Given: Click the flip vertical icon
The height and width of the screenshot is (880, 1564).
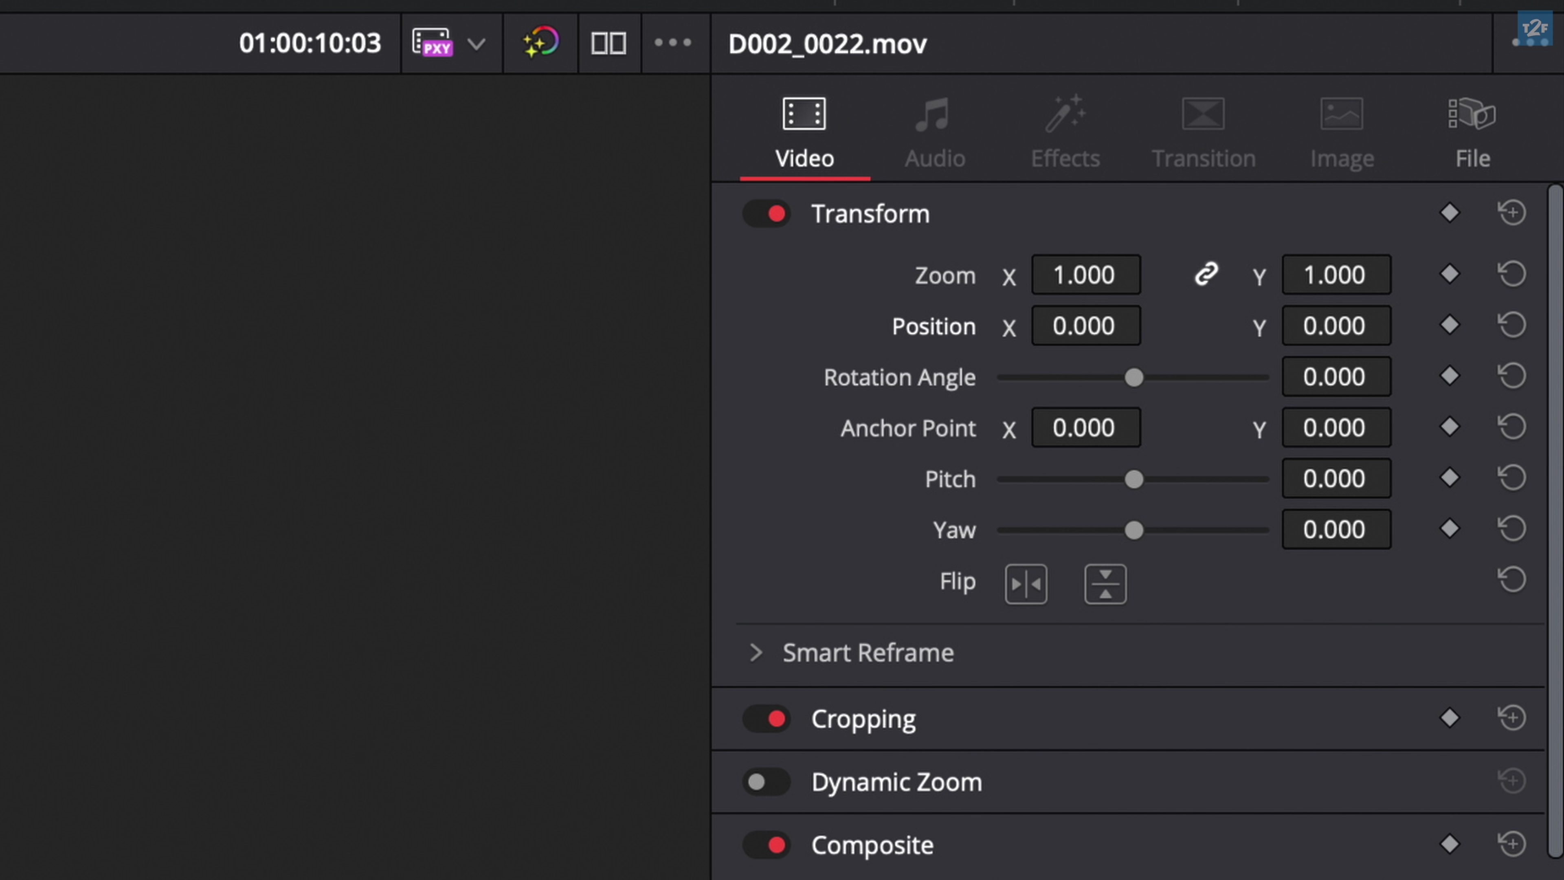Looking at the screenshot, I should pos(1105,584).
